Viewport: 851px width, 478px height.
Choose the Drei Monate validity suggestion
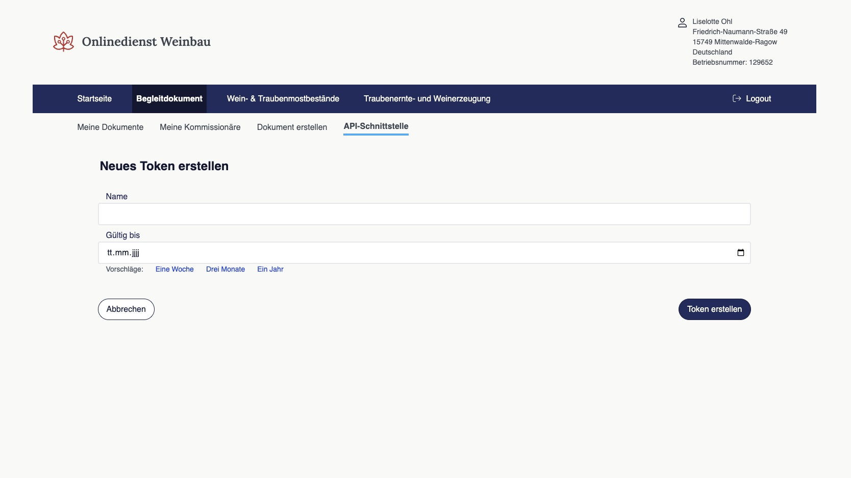(225, 269)
